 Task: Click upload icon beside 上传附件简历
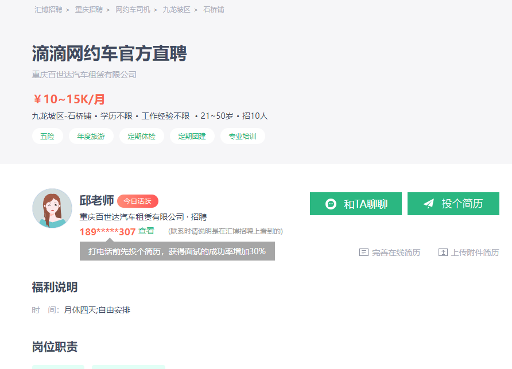click(443, 253)
